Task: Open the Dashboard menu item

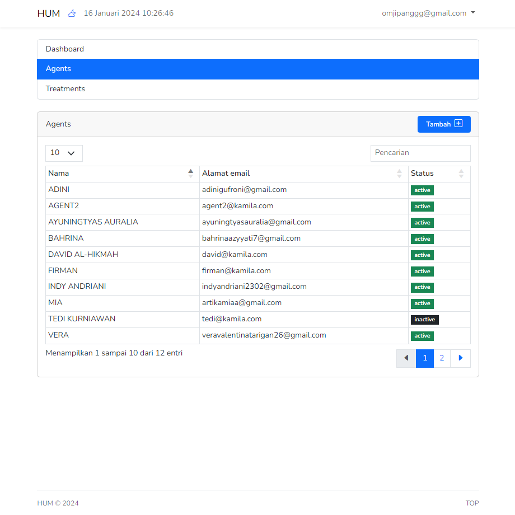Action: click(x=65, y=49)
